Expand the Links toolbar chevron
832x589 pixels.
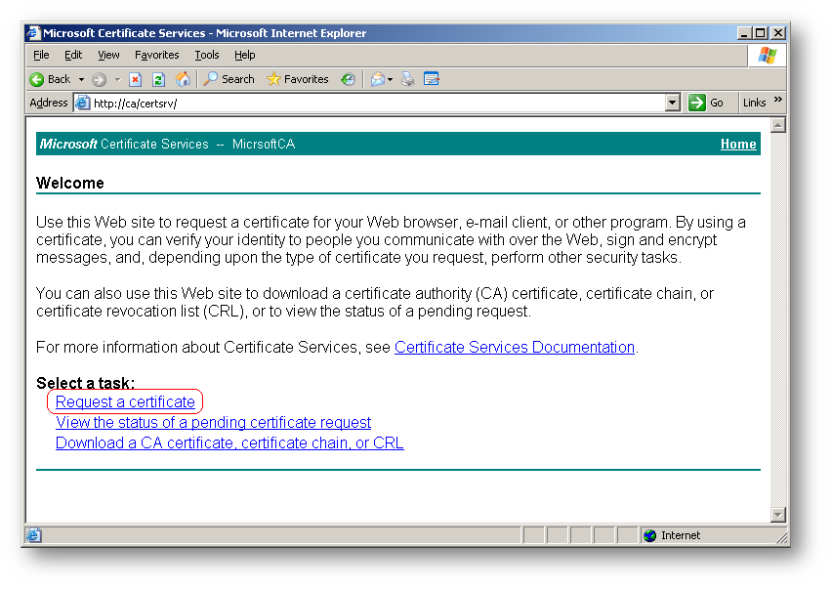(778, 101)
